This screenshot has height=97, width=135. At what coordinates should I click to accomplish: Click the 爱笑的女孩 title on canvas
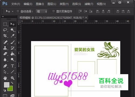coord(85,50)
